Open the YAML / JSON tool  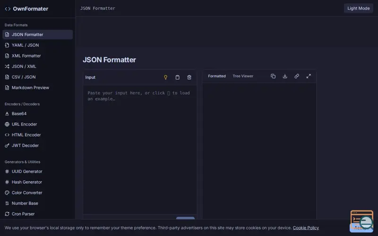point(38,45)
